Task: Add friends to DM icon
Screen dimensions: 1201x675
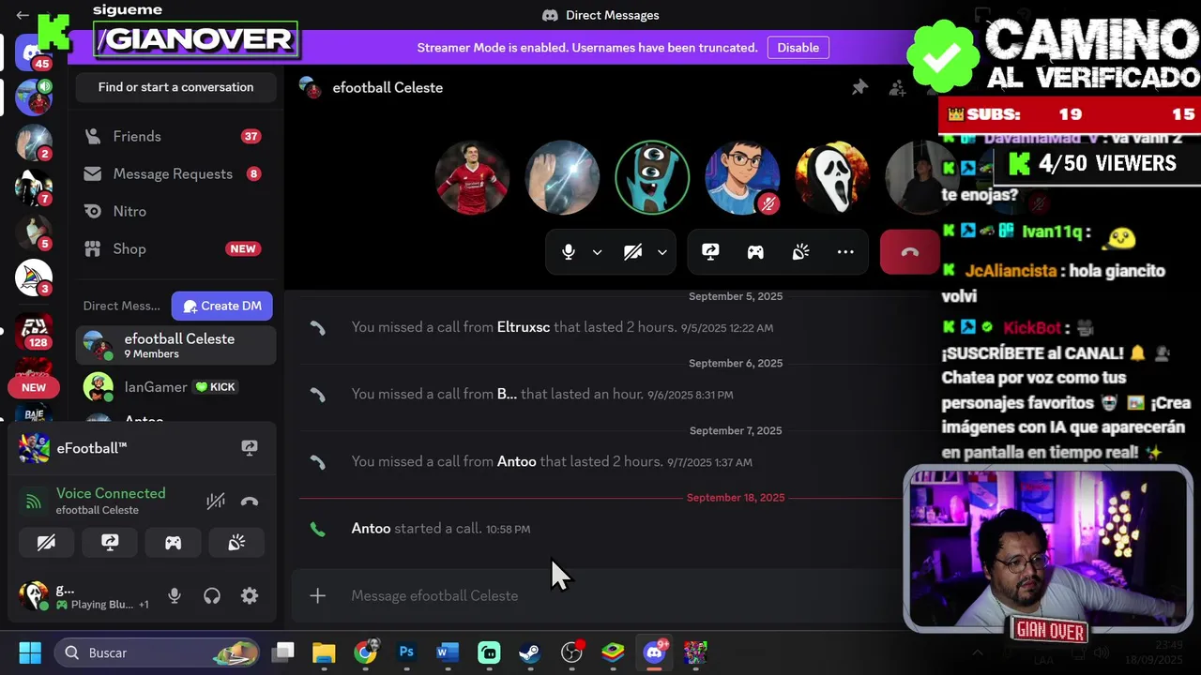Action: point(897,87)
